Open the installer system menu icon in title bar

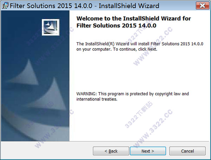point(5,6)
